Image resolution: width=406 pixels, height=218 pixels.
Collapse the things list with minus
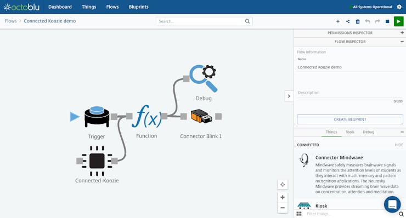click(402, 132)
